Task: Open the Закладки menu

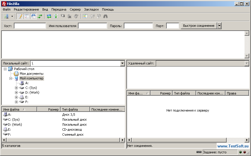Action: point(91,9)
